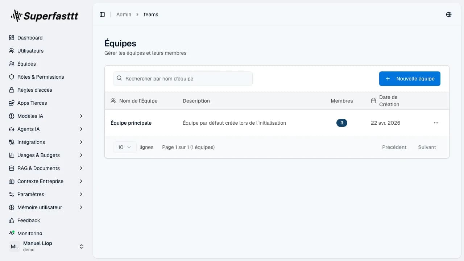Expand the Paramètres submenu chevron
The height and width of the screenshot is (261, 464).
point(81,194)
